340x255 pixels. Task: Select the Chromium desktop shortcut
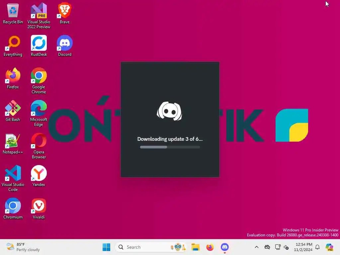13,209
